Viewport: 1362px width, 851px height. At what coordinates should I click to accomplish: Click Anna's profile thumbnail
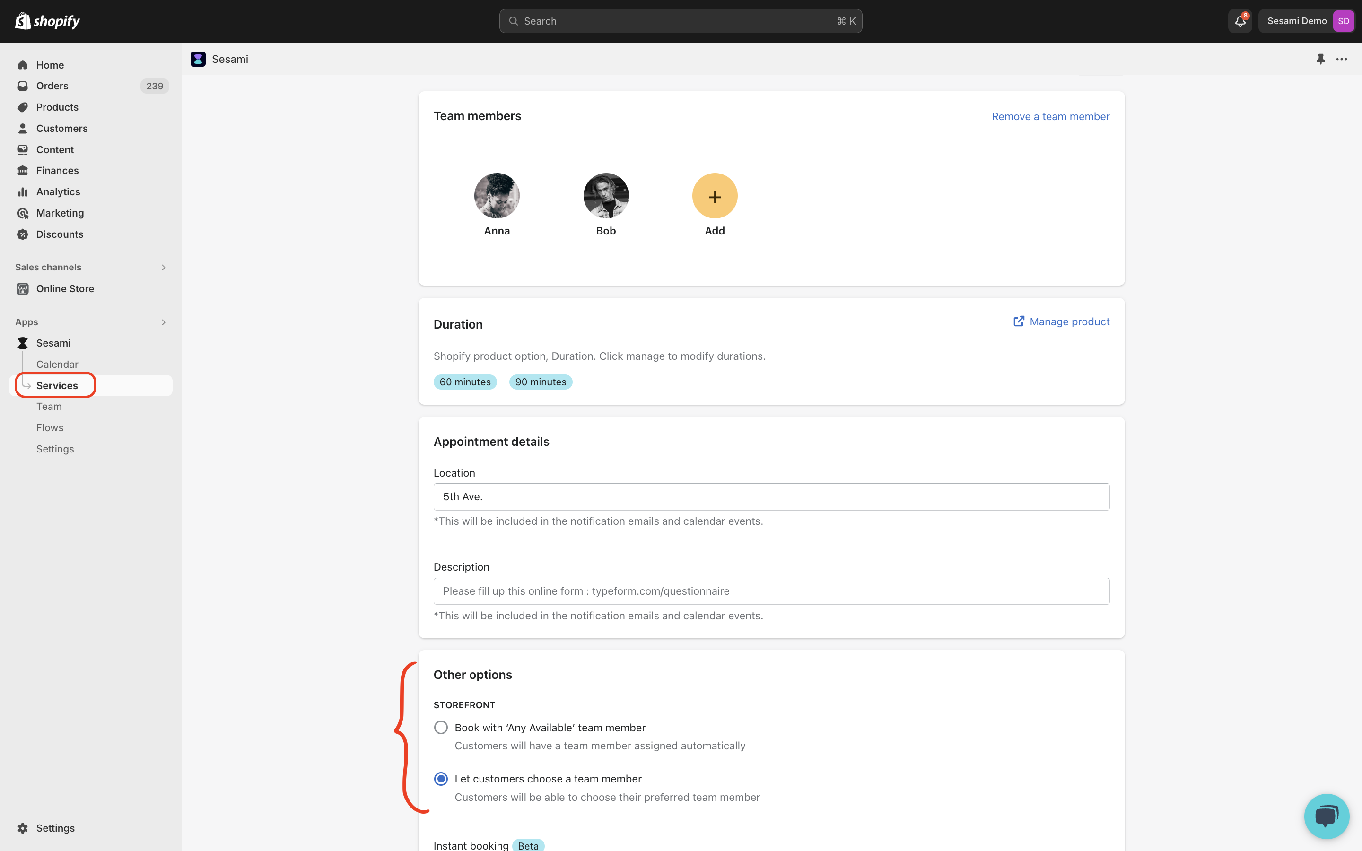(497, 195)
